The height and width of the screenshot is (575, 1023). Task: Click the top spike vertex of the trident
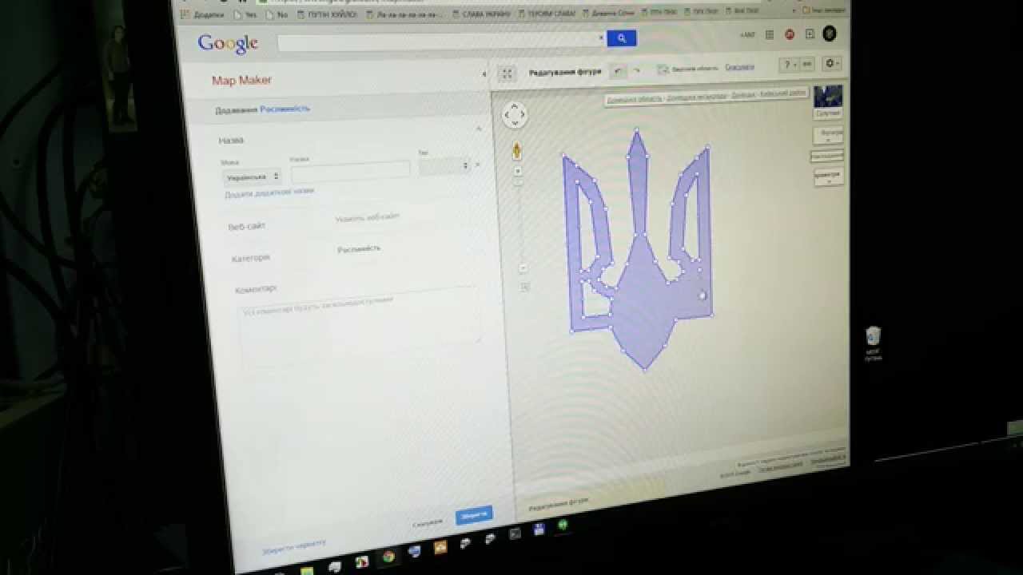click(x=636, y=130)
